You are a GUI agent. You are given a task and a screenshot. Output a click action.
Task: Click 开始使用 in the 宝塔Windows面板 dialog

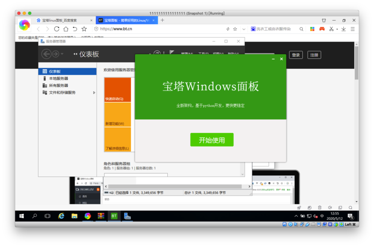[212, 140]
